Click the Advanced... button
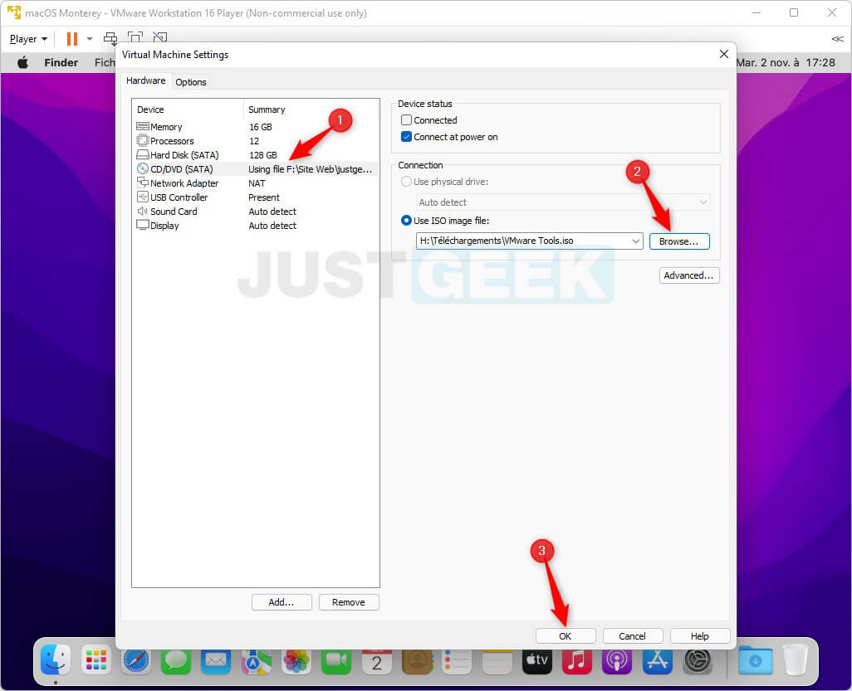 click(x=688, y=275)
